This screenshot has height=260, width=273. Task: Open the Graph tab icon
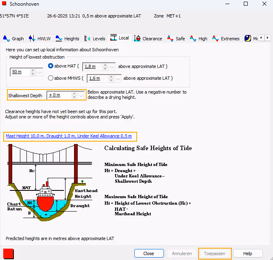(7, 38)
